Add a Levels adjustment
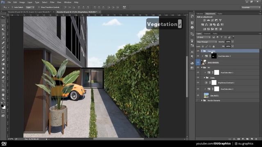The width and height of the screenshot is (262, 147). 208,20
